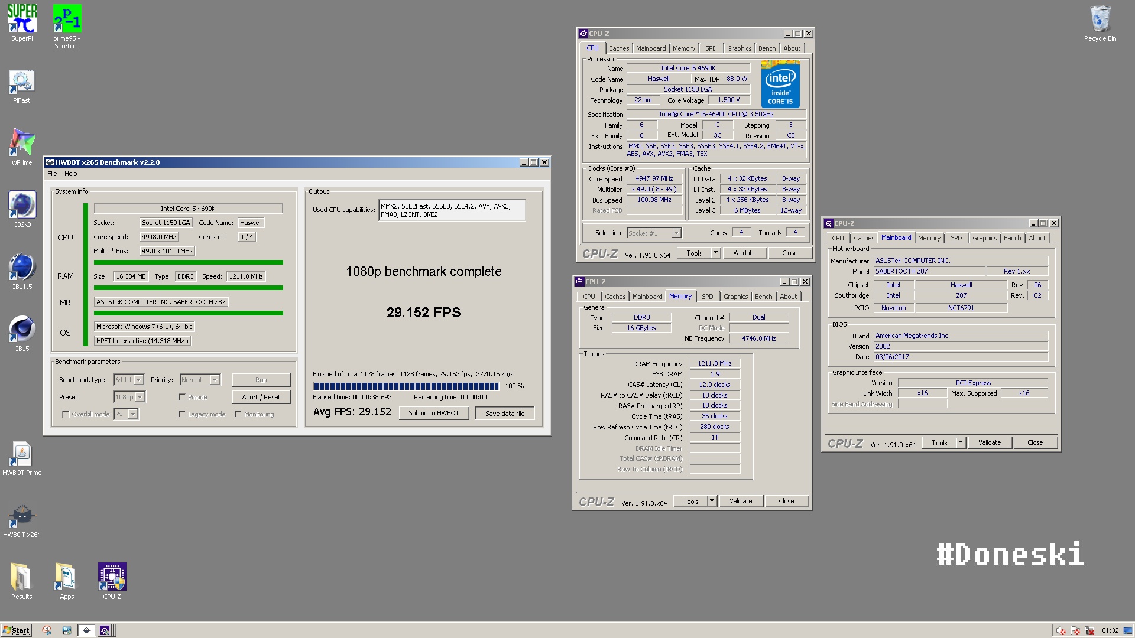This screenshot has width=1135, height=638.
Task: Click the HWBOT x265 window title icon
Action: pyautogui.click(x=50, y=162)
